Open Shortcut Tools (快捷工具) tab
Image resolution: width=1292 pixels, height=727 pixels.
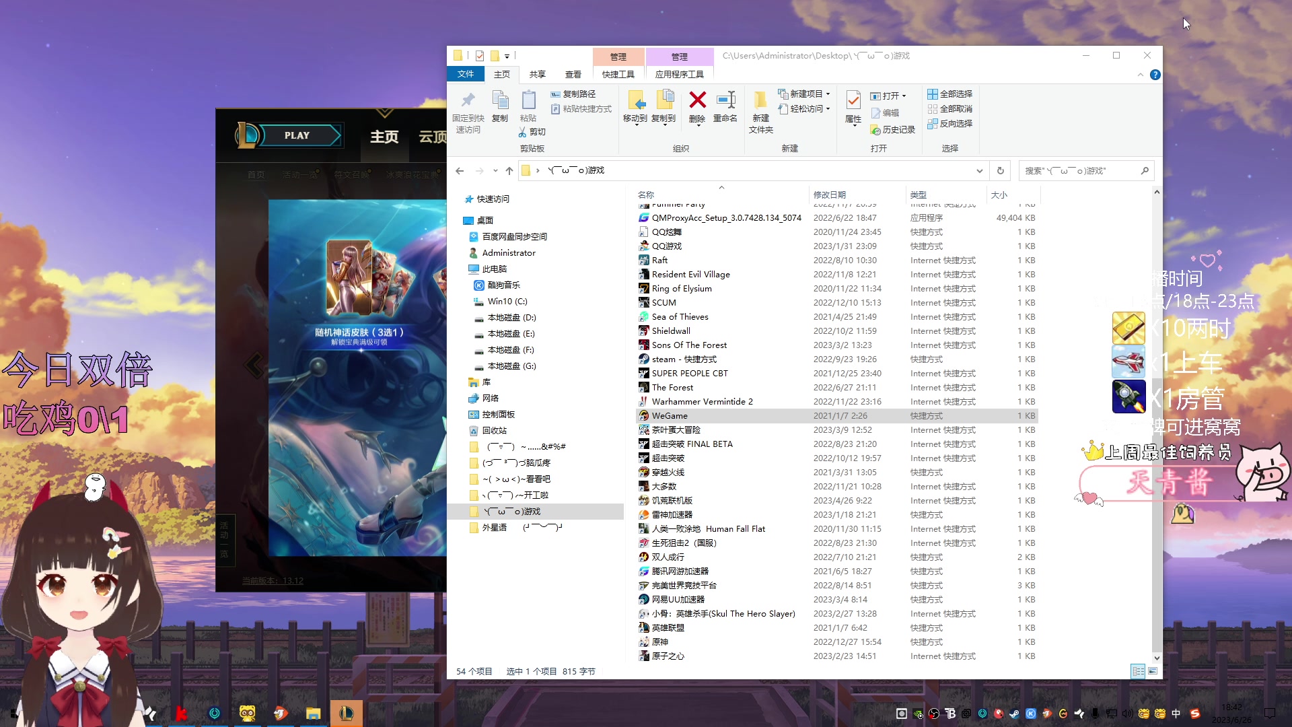pyautogui.click(x=618, y=74)
